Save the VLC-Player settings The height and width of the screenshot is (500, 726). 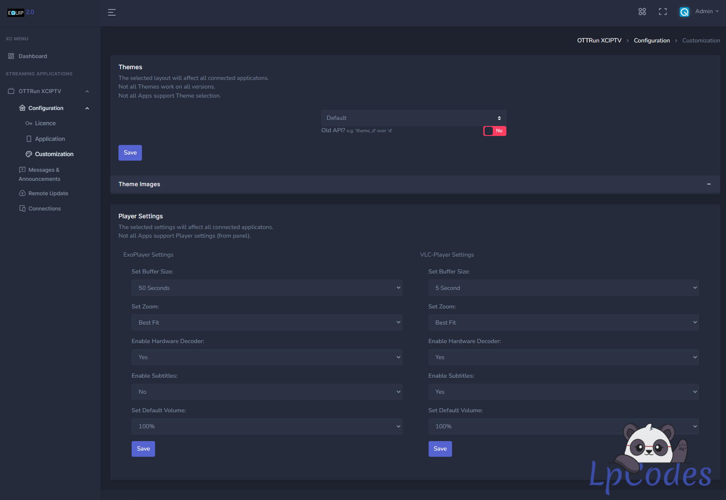click(x=440, y=449)
